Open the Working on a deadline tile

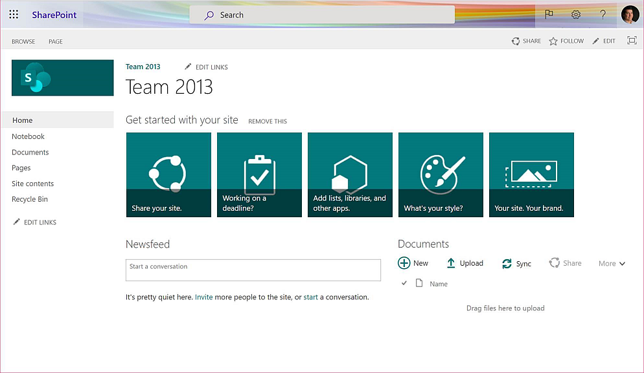click(259, 175)
